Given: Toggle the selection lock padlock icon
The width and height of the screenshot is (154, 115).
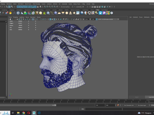Looking at the screenshot, I should click(38, 7).
